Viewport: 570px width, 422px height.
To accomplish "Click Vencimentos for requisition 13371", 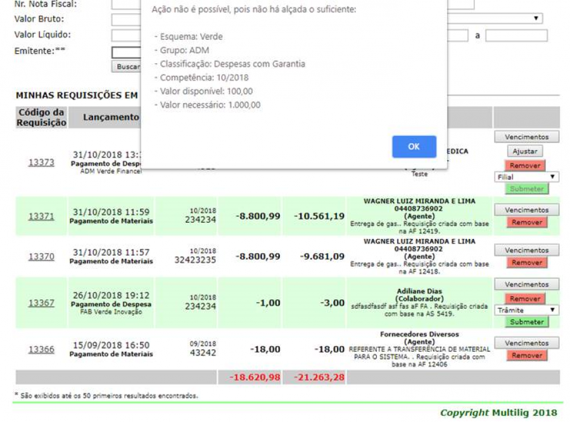I will coord(526,210).
